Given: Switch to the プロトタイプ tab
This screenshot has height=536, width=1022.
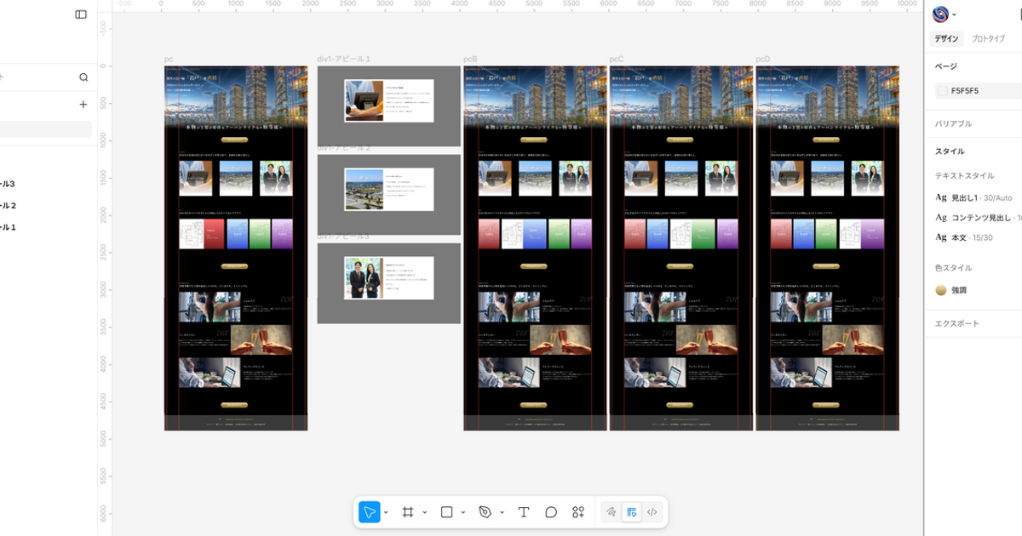Looking at the screenshot, I should 988,39.
